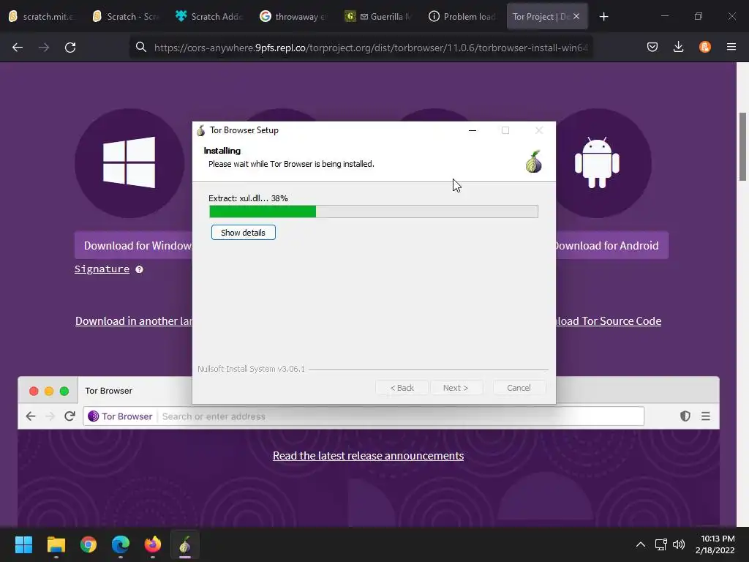Reload the current browser page

pos(70,48)
